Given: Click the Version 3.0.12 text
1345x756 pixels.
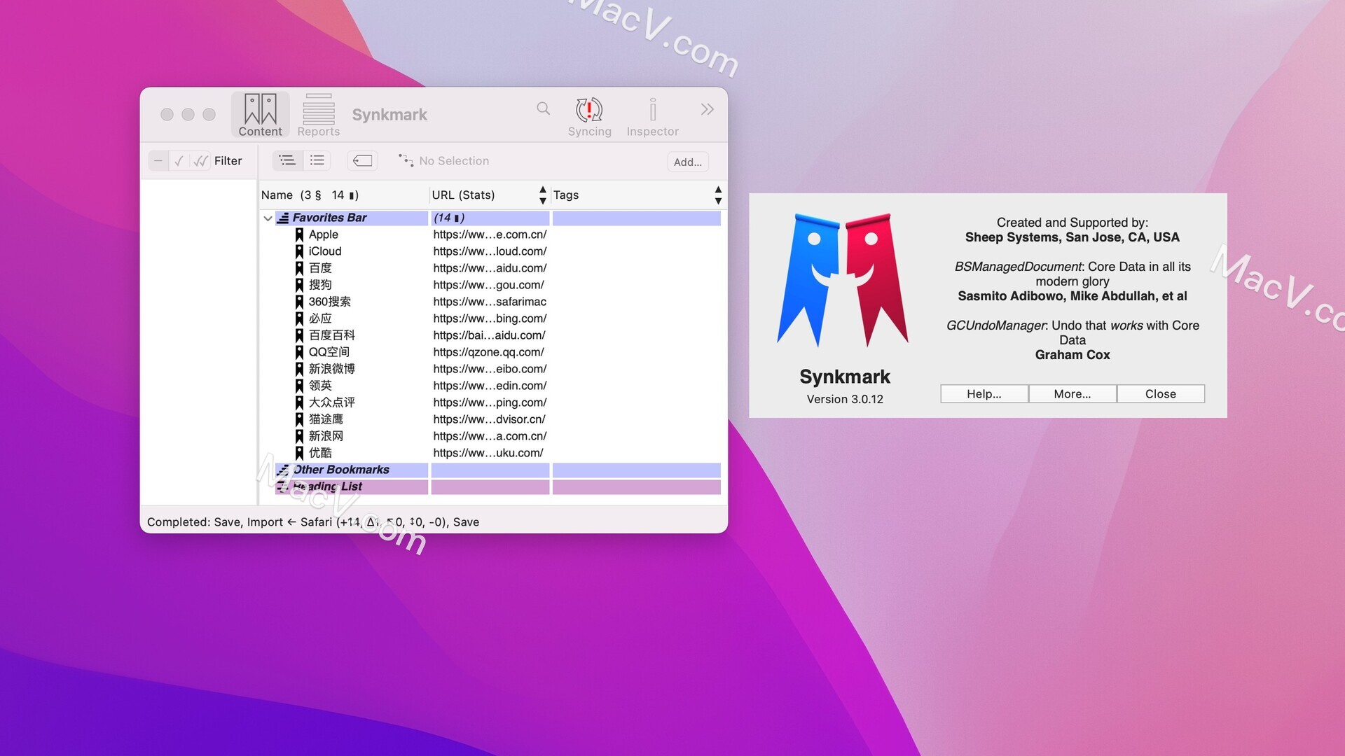Looking at the screenshot, I should click(845, 399).
